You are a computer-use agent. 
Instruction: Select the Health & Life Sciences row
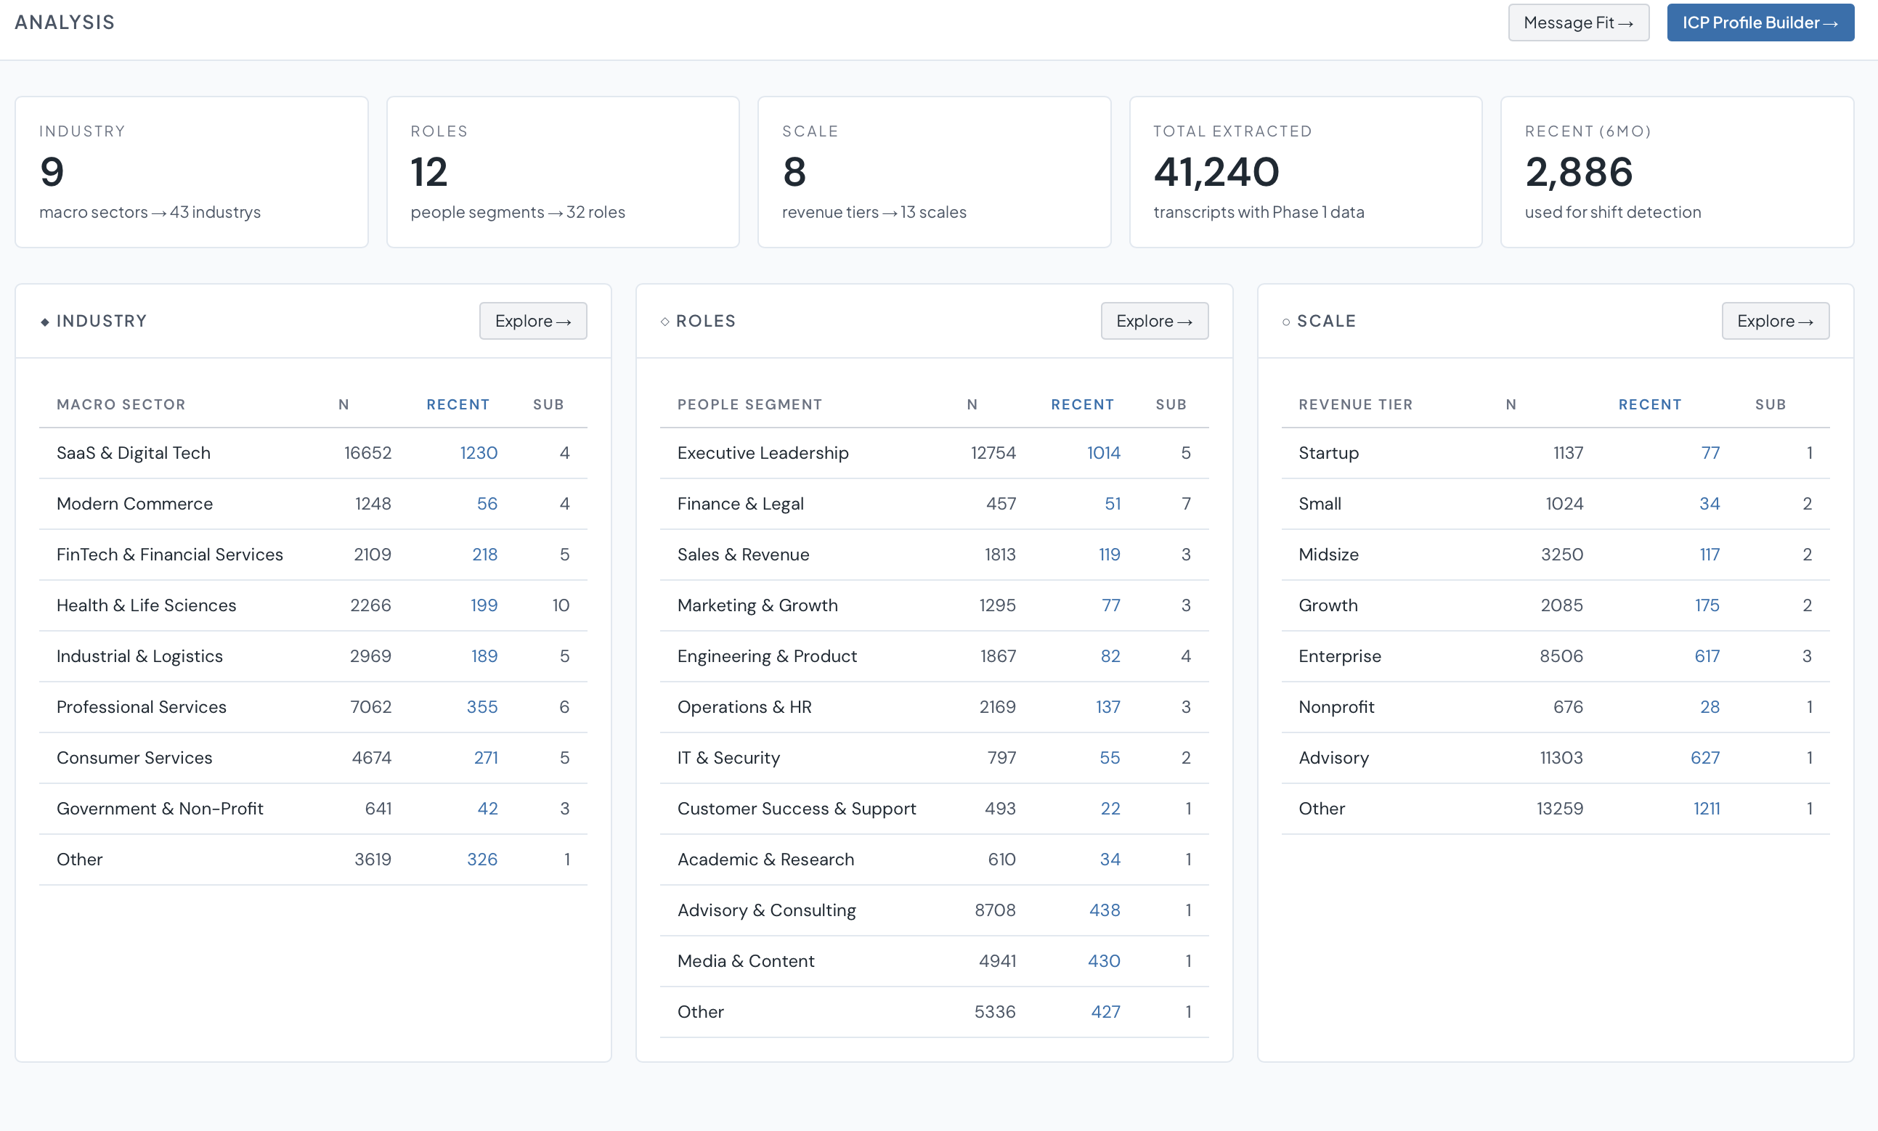(x=313, y=605)
